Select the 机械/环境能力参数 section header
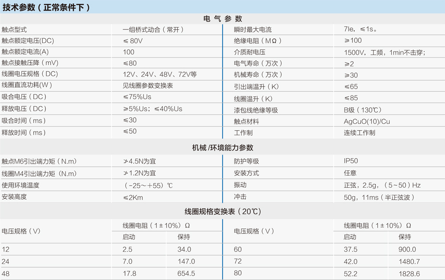 [x=222, y=149]
